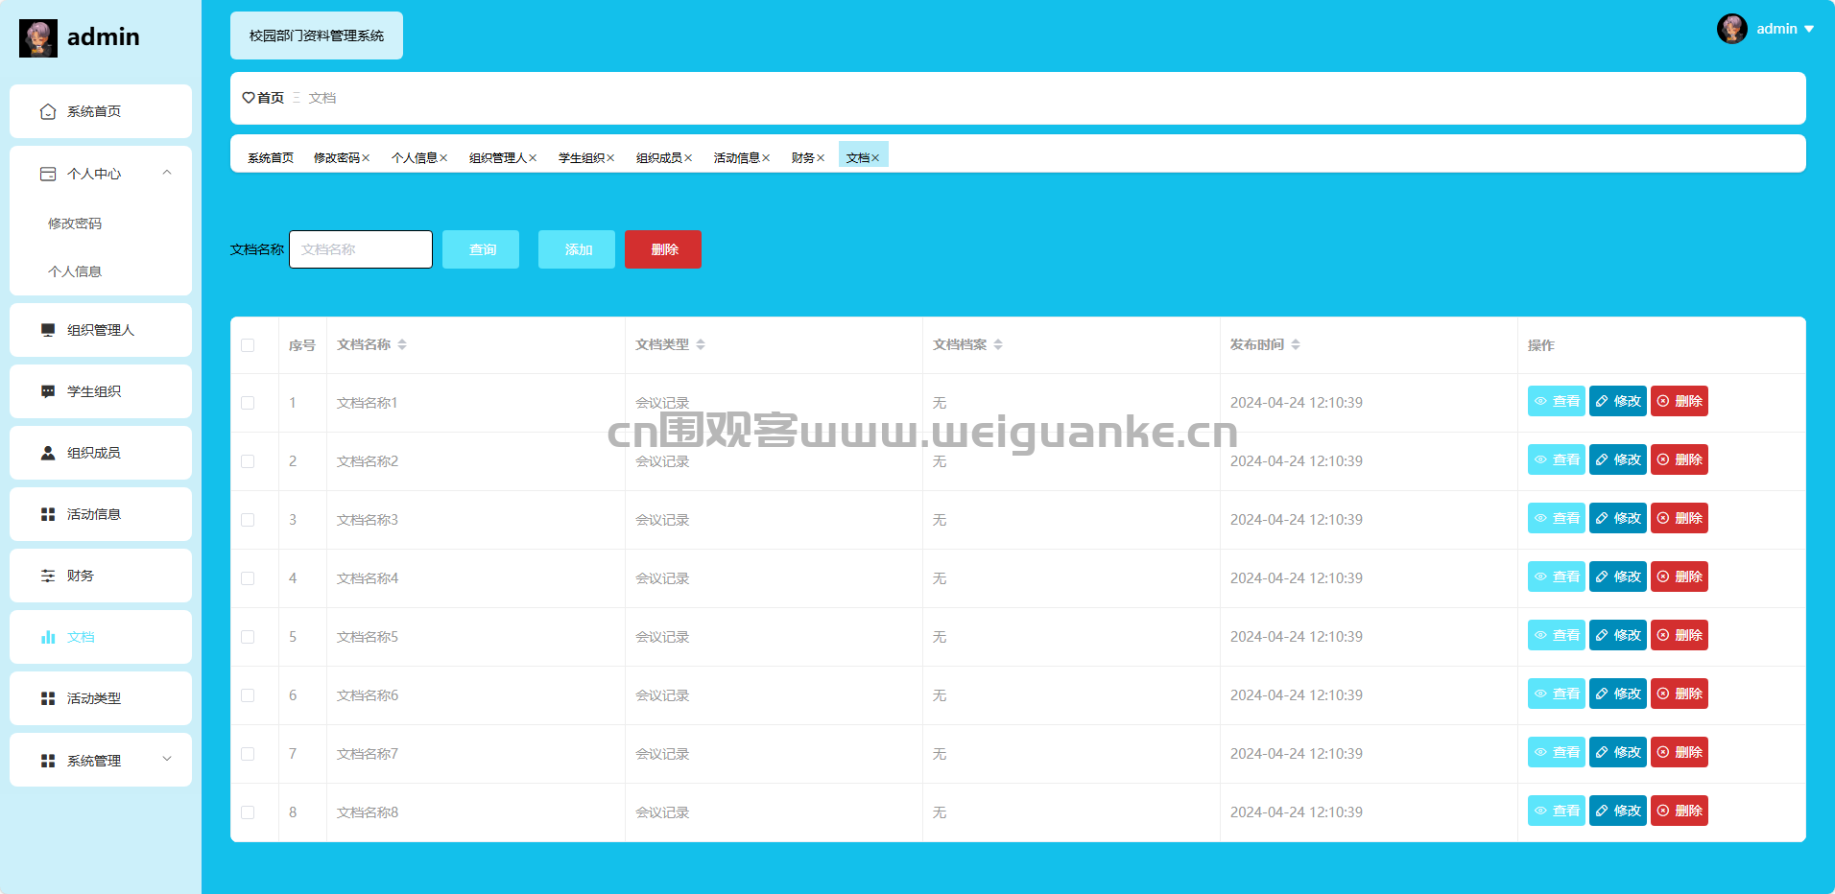The image size is (1835, 894).
Task: Collapse the 个人中心 menu chevron
Action: pos(167,173)
